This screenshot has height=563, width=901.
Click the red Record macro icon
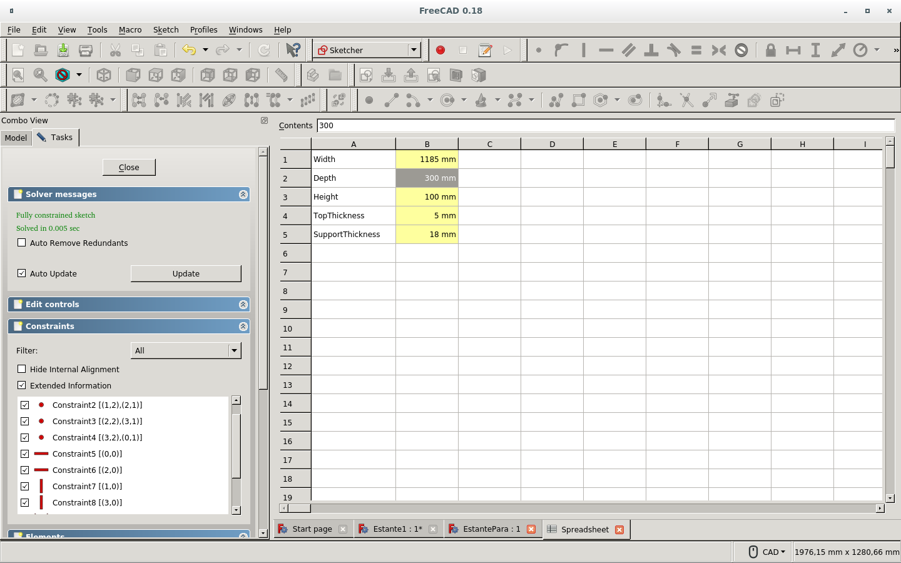(440, 50)
